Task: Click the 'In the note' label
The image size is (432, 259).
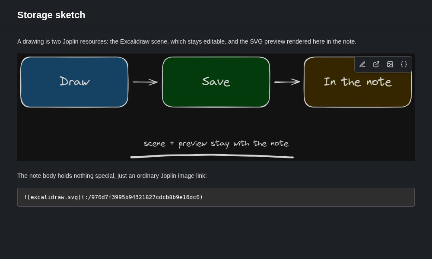Action: pos(358,82)
